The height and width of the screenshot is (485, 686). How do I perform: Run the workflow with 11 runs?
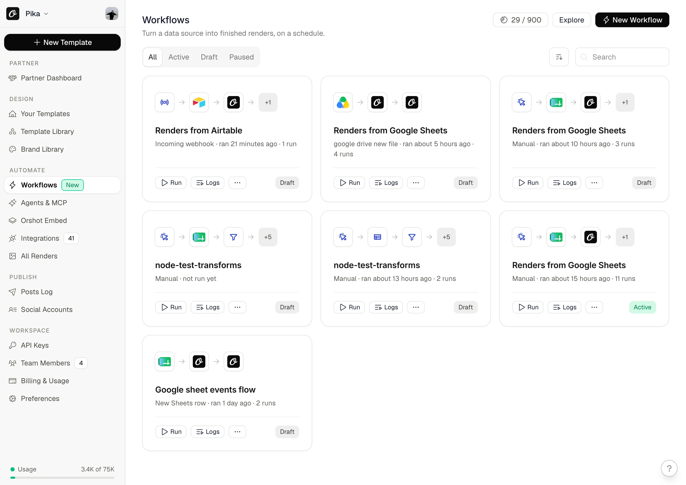528,307
